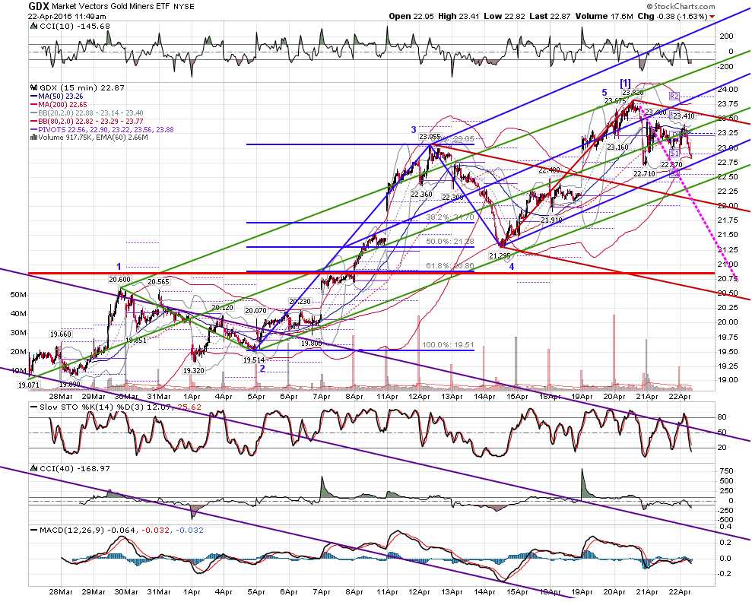Click the blue [1] wave label
This screenshot has width=752, height=602.
(625, 82)
